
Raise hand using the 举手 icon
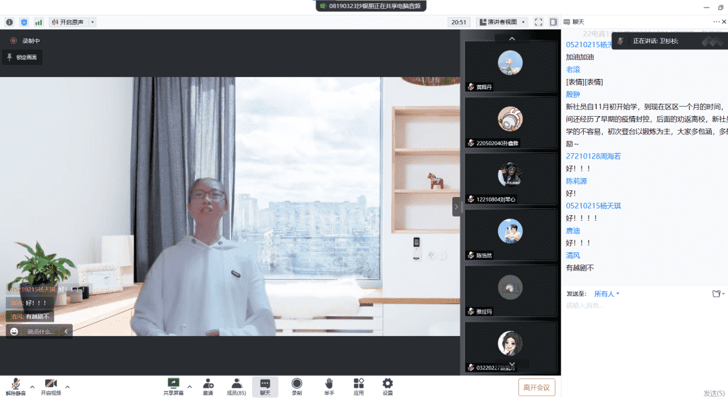329,384
